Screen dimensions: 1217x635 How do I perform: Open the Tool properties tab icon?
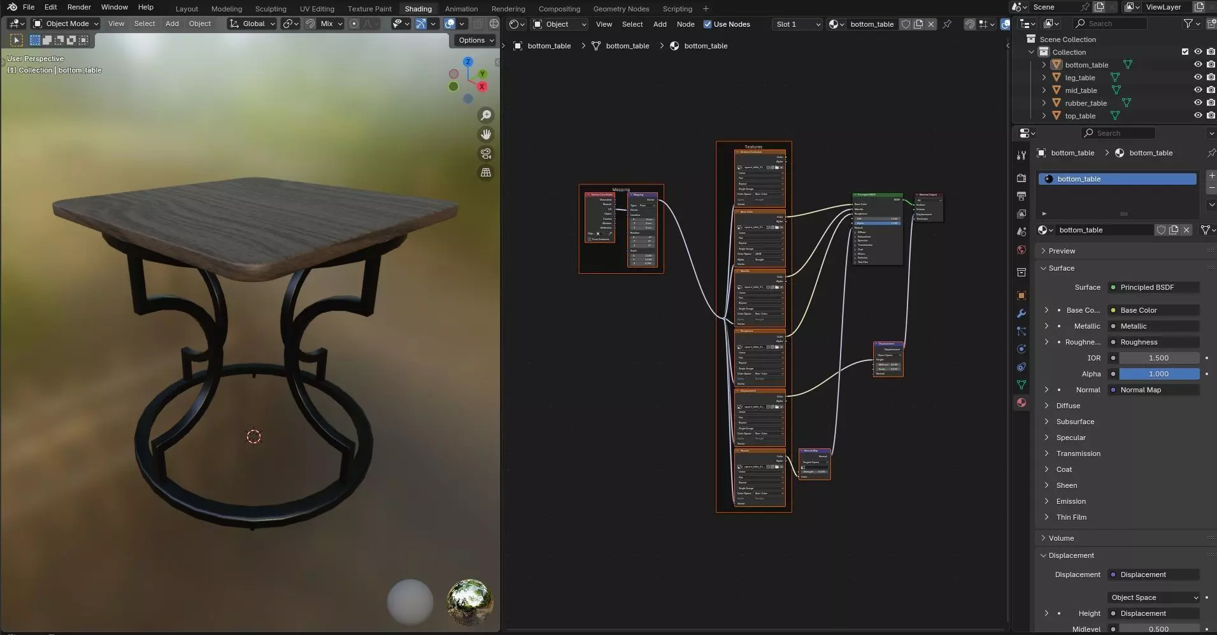(x=1021, y=155)
